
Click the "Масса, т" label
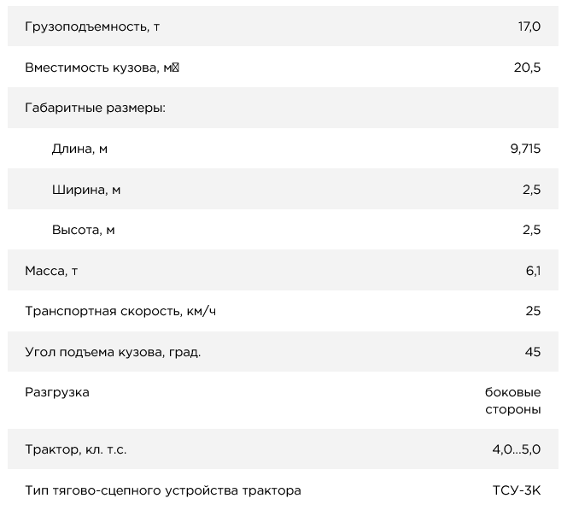pos(52,271)
